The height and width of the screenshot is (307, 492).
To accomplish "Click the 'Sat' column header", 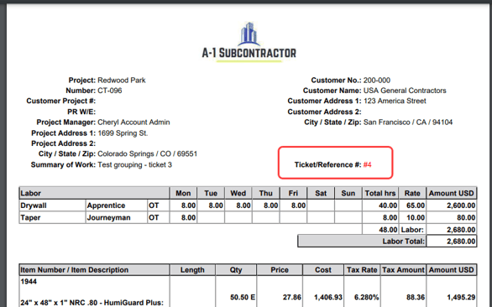I will click(321, 193).
